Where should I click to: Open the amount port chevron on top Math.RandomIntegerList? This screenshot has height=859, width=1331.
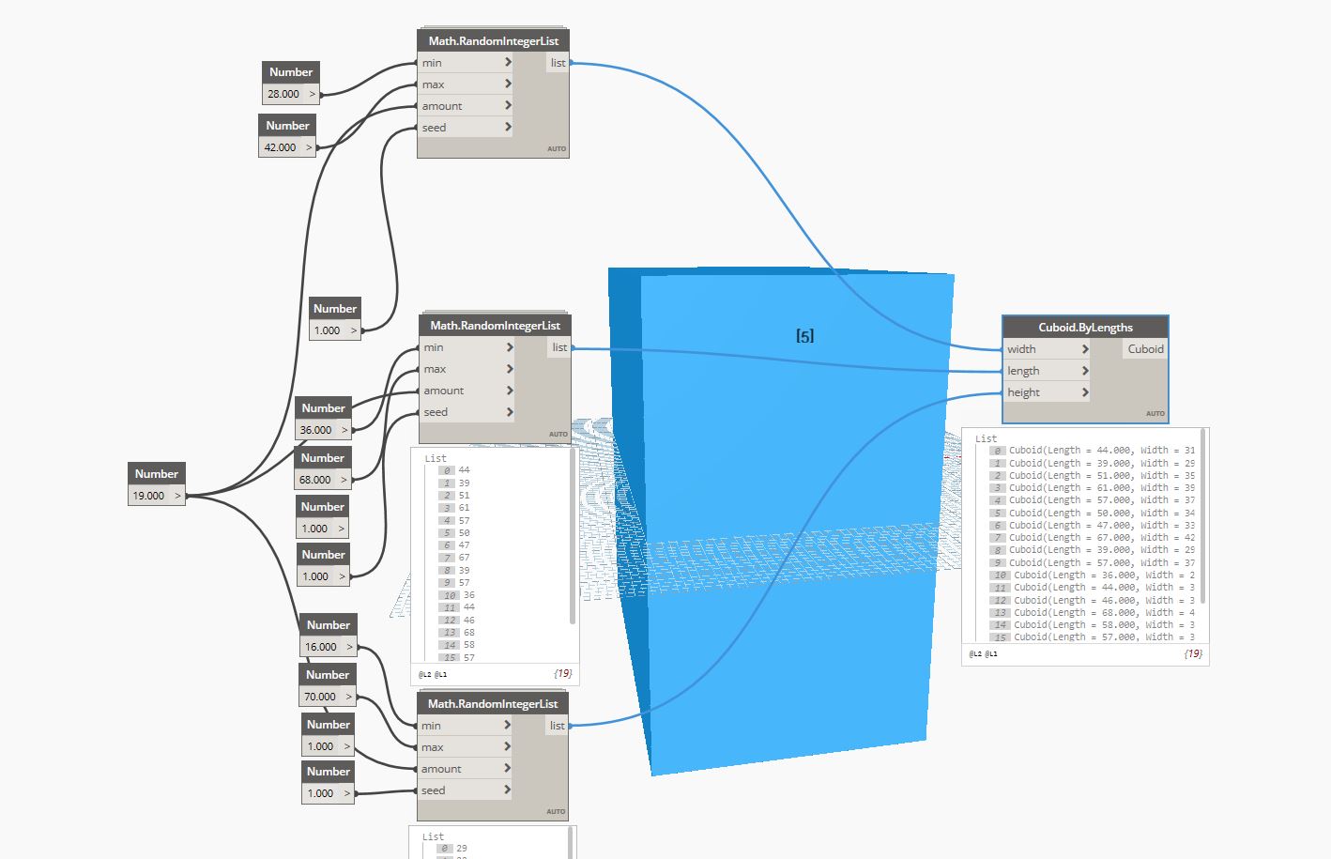(x=508, y=106)
